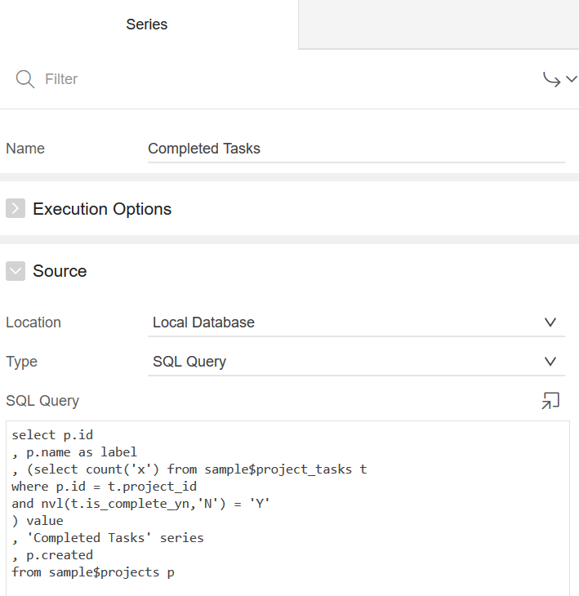Click the Name property label
579x596 pixels.
pos(25,149)
